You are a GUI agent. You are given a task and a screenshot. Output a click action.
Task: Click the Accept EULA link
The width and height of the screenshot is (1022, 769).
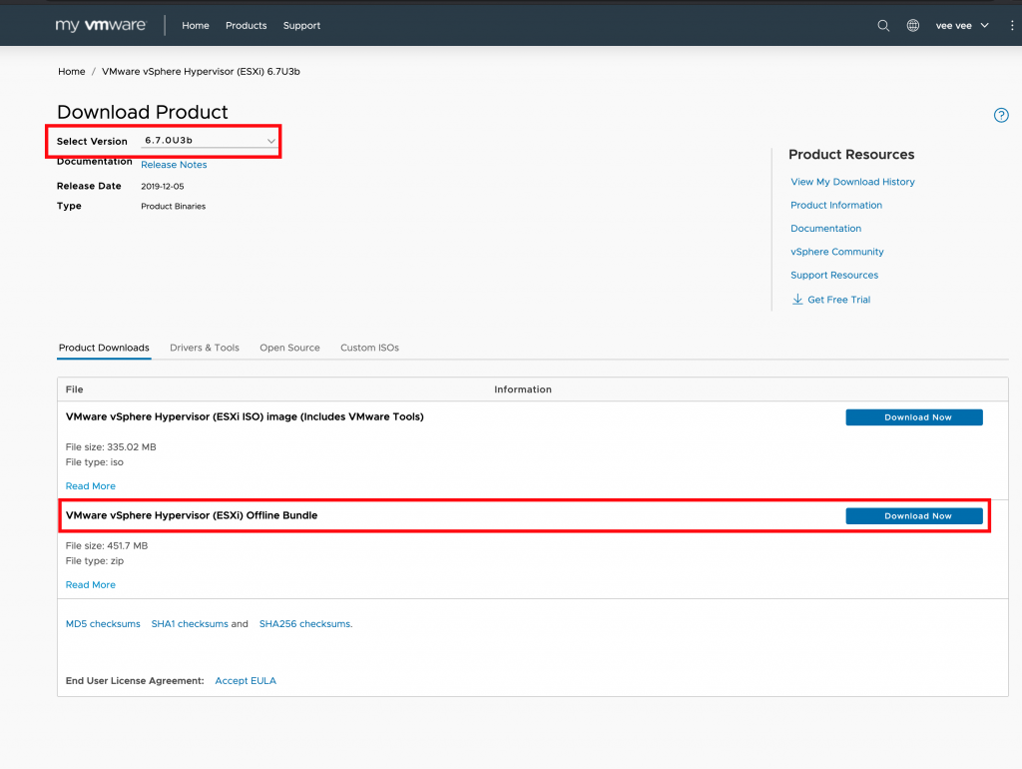[x=246, y=681]
